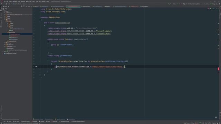The image size is (221, 124).
Task: Expand the Scratches and Consoles node
Action: click(3, 54)
